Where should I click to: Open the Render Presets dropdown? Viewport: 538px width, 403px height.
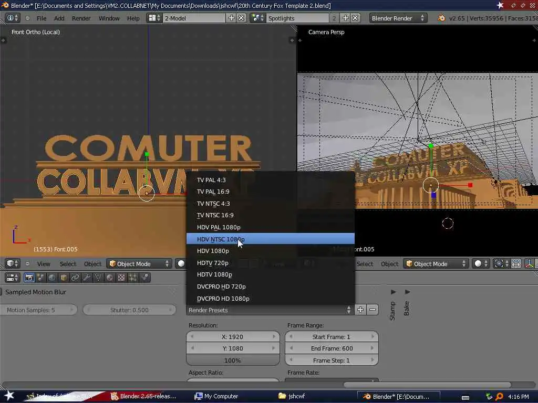pyautogui.click(x=270, y=310)
